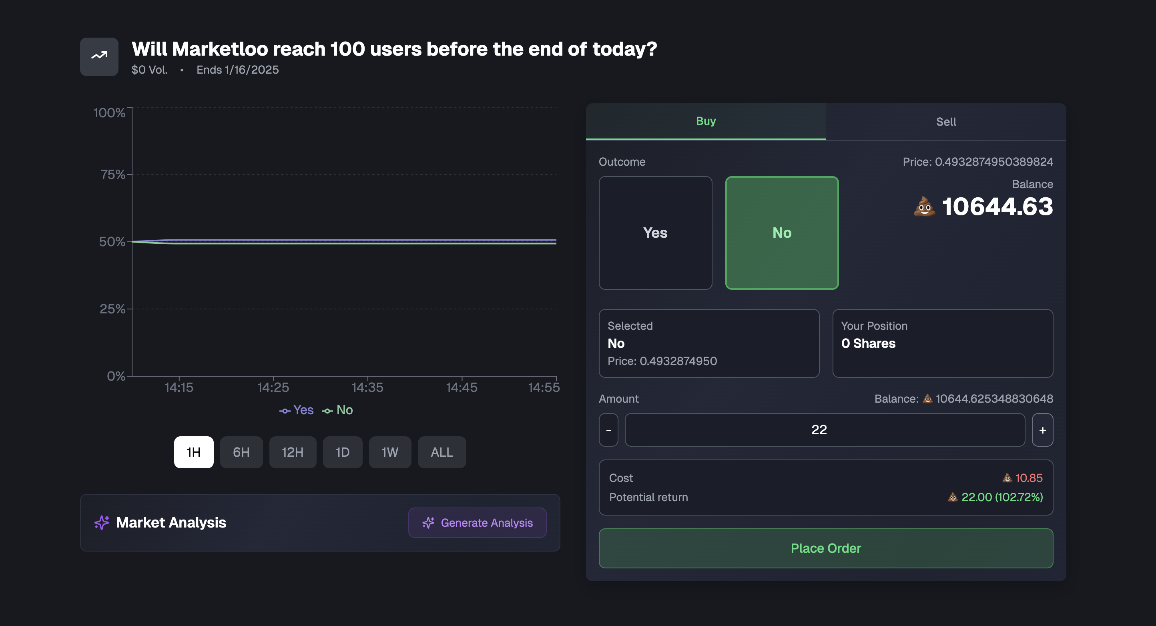Viewport: 1156px width, 626px height.
Task: Switch to the Sell tab
Action: click(945, 122)
